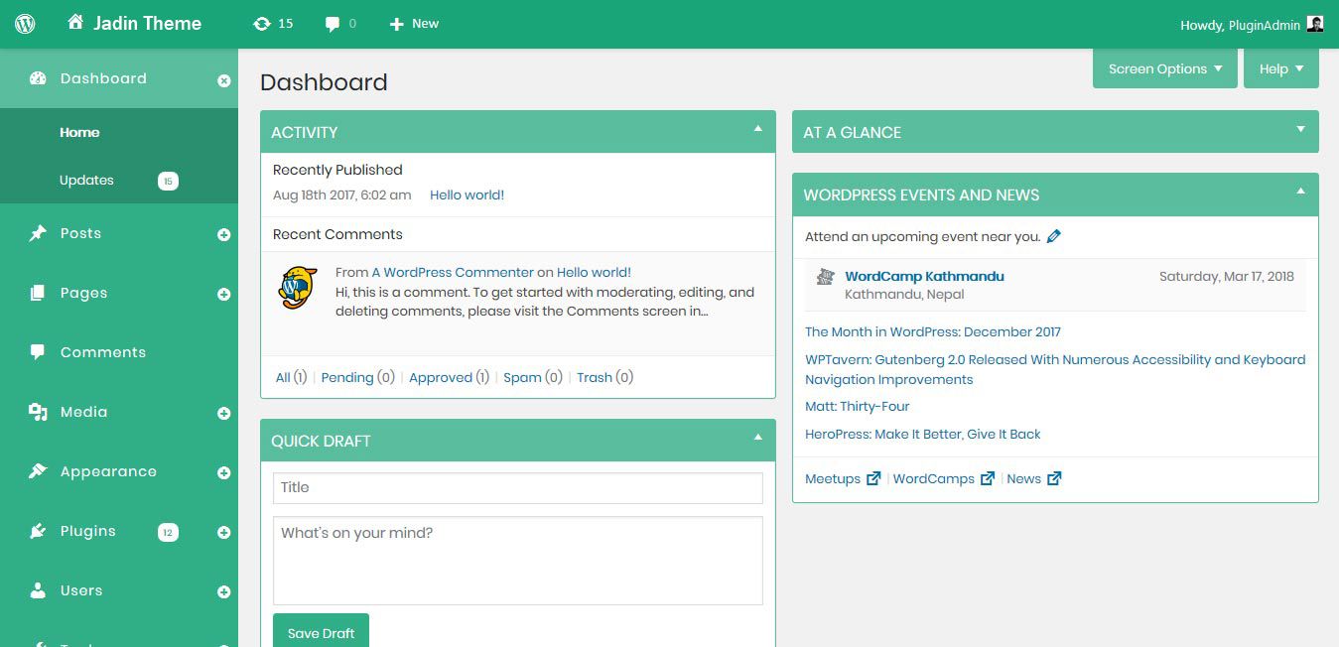The height and width of the screenshot is (647, 1339).
Task: Click the Posts pin icon
Action: (x=38, y=233)
